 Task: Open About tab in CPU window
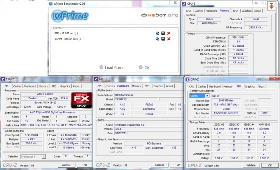[x=76, y=86]
